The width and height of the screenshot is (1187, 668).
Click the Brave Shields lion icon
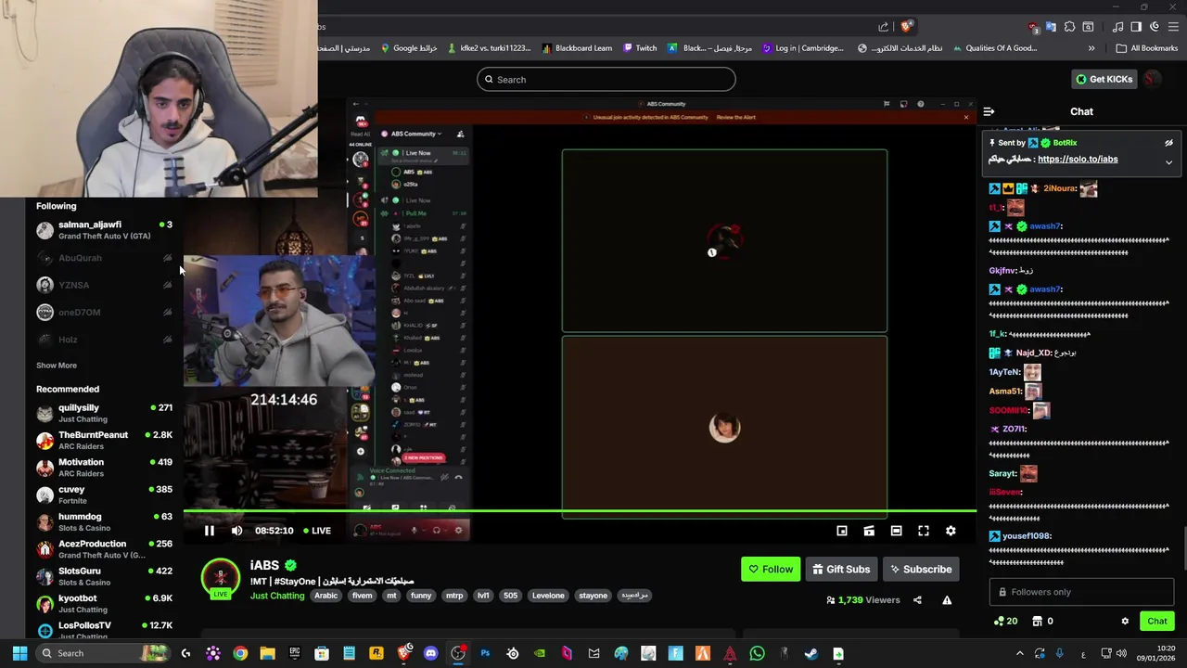pos(907,27)
